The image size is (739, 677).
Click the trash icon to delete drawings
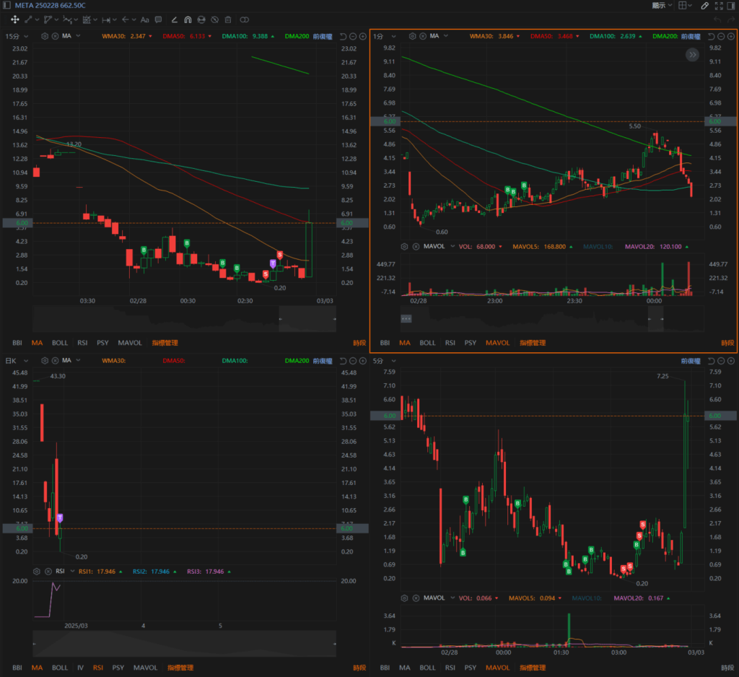pos(228,19)
